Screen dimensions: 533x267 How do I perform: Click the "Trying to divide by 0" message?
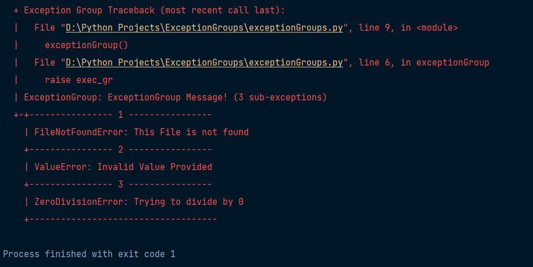(x=189, y=202)
